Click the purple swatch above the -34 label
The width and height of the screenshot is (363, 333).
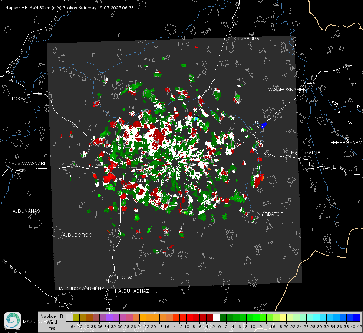(x=109, y=317)
